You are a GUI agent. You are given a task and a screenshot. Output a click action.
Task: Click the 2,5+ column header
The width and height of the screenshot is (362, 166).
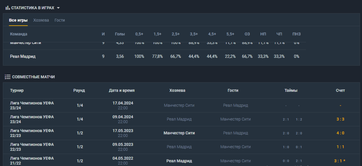click(176, 34)
